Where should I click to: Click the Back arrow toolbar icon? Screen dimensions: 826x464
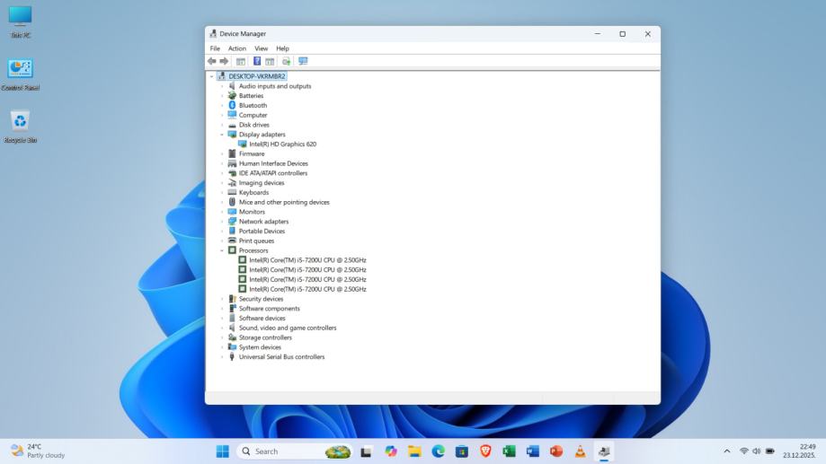tap(212, 61)
